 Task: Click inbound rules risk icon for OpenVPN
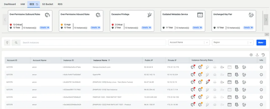(200, 74)
